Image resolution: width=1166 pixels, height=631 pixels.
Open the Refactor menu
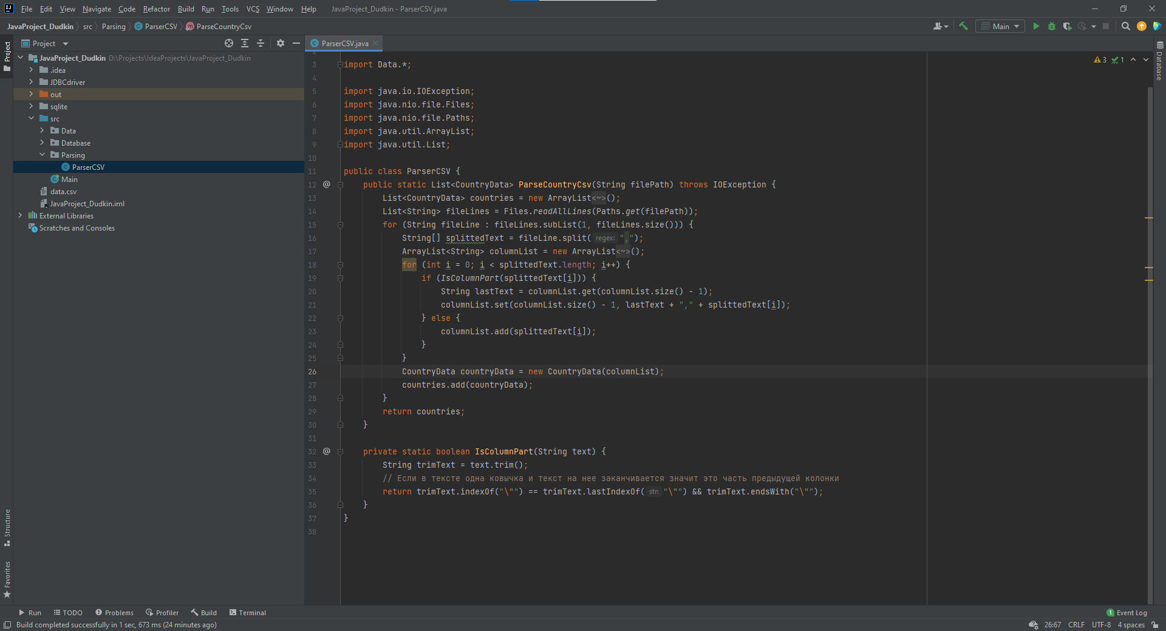156,8
